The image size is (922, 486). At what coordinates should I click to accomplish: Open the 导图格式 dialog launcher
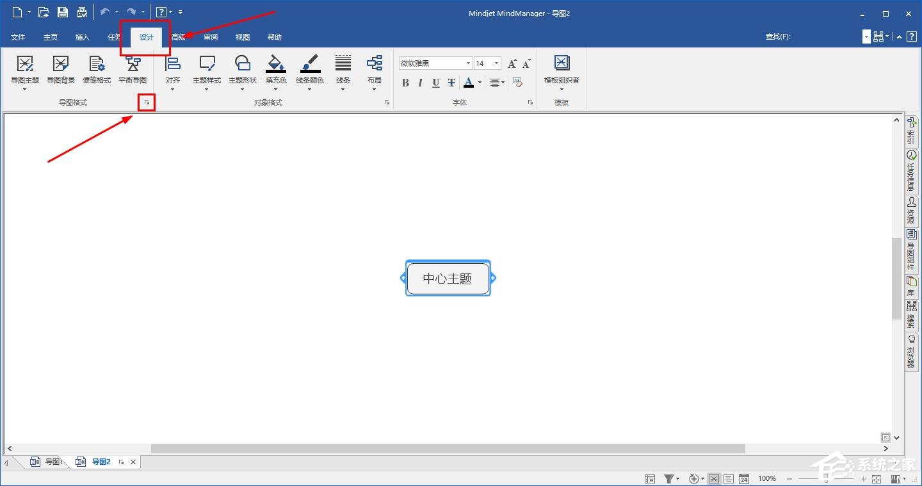click(x=146, y=102)
